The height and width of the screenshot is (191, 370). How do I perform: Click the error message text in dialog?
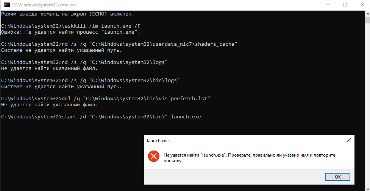point(249,158)
